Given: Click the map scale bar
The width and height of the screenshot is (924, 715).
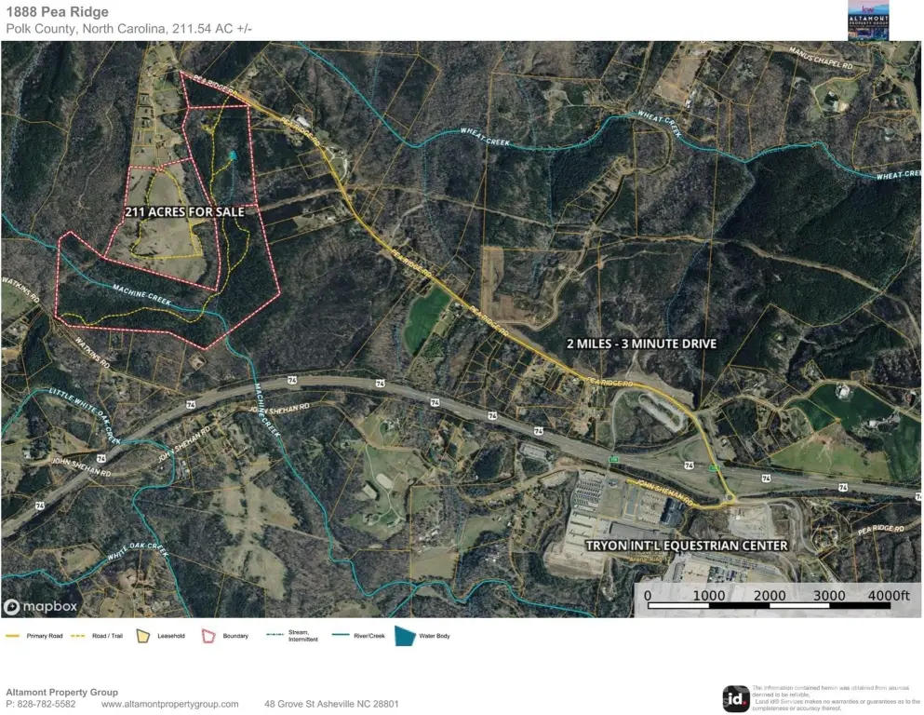Looking at the screenshot, I should click(x=770, y=606).
